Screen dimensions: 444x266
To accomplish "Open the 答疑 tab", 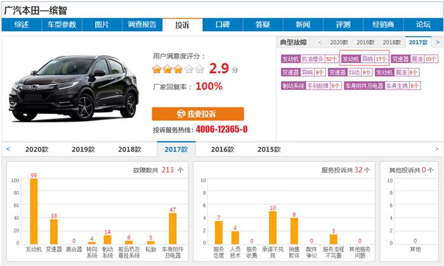I will (263, 25).
